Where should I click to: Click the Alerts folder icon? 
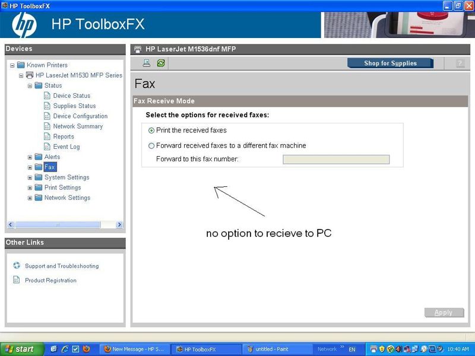pos(39,157)
